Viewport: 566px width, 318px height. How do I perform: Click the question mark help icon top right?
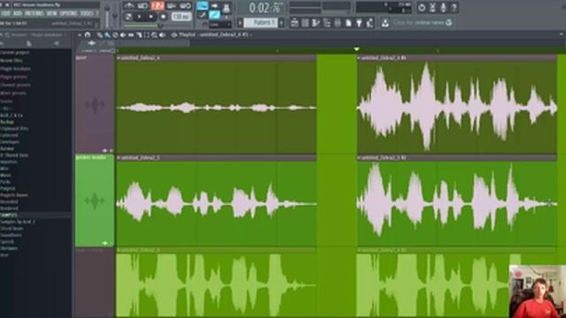(x=455, y=7)
